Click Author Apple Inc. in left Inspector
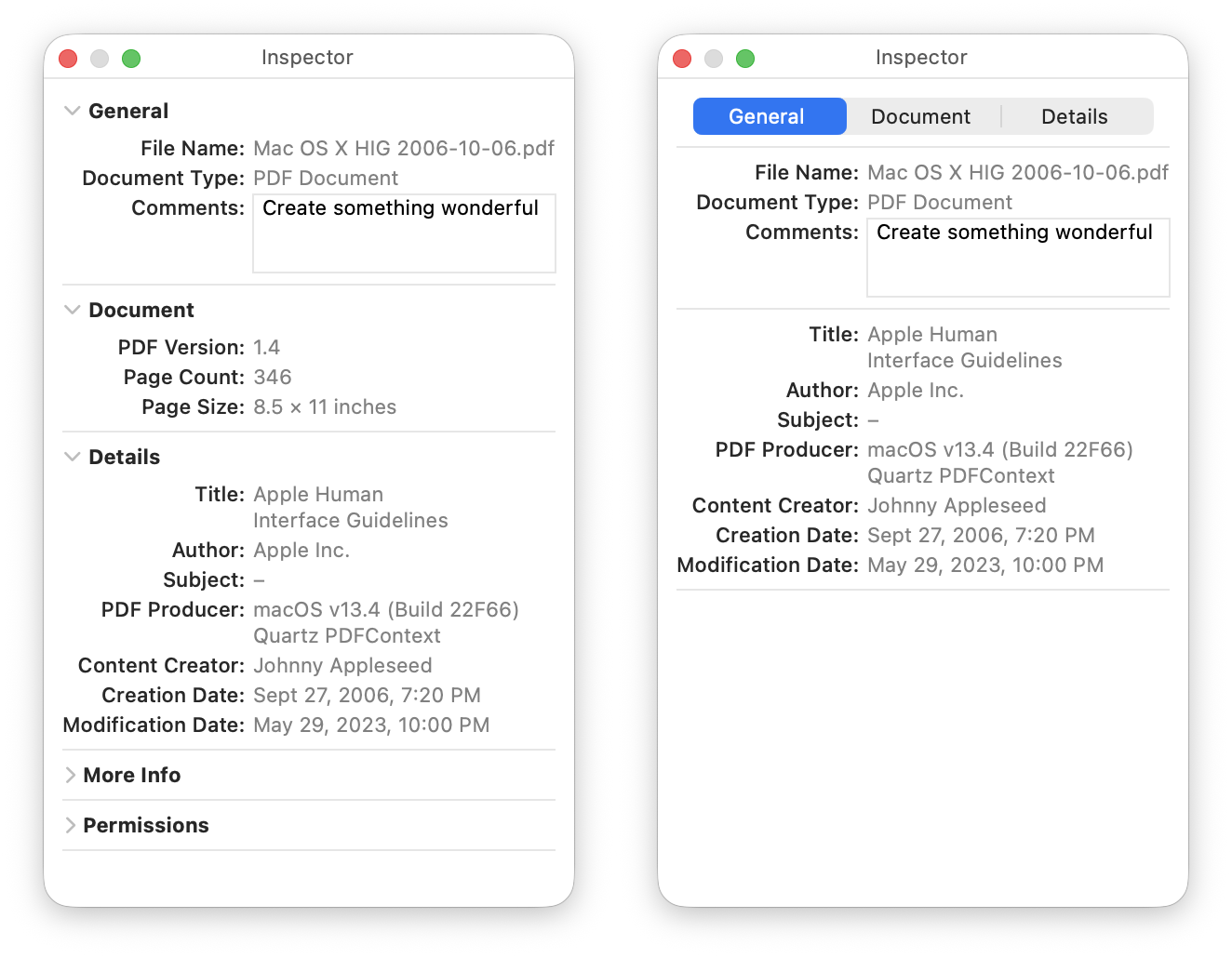Viewport: 1232px width, 958px height. [x=301, y=551]
